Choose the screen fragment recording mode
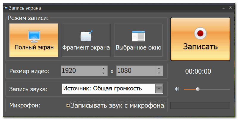The image size is (238, 120). click(x=86, y=40)
